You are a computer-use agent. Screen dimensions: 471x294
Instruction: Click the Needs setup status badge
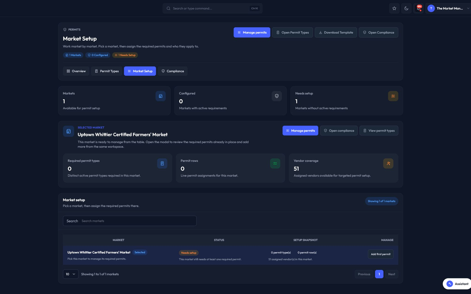pos(189,253)
